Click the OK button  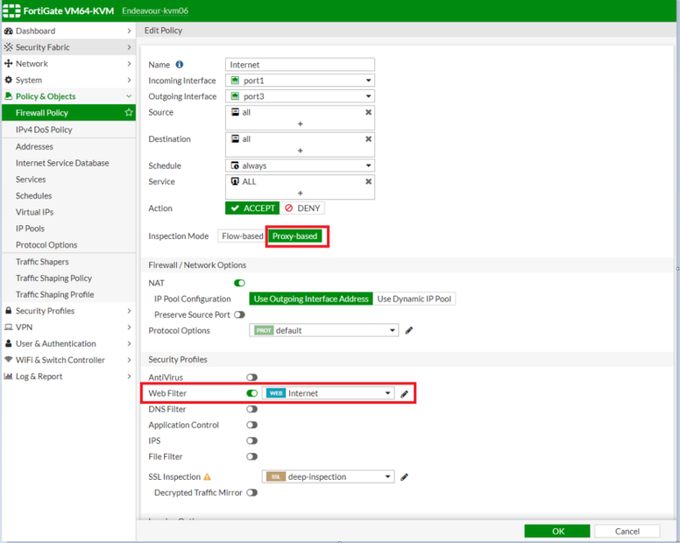[x=557, y=532]
